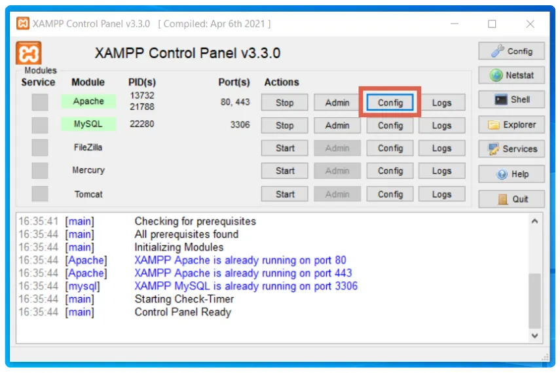View the Mercury Logs
The height and width of the screenshot is (373, 560).
click(x=441, y=171)
